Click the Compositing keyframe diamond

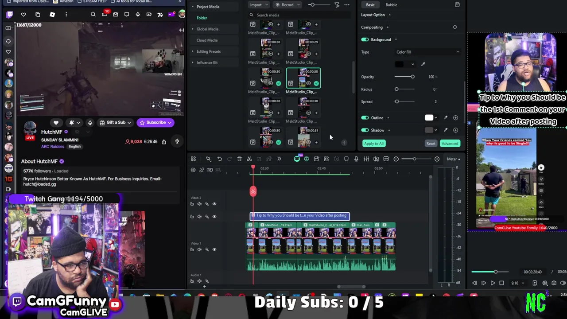454,27
